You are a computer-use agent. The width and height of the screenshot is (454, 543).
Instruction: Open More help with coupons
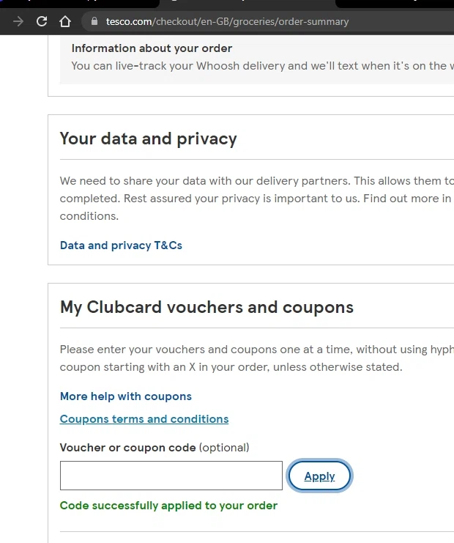point(125,396)
